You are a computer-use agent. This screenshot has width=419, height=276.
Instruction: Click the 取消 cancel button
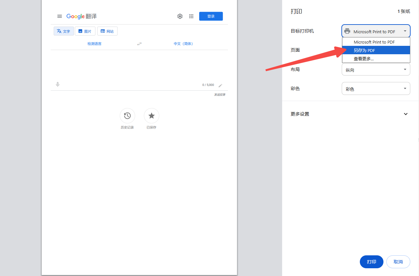coord(398,262)
